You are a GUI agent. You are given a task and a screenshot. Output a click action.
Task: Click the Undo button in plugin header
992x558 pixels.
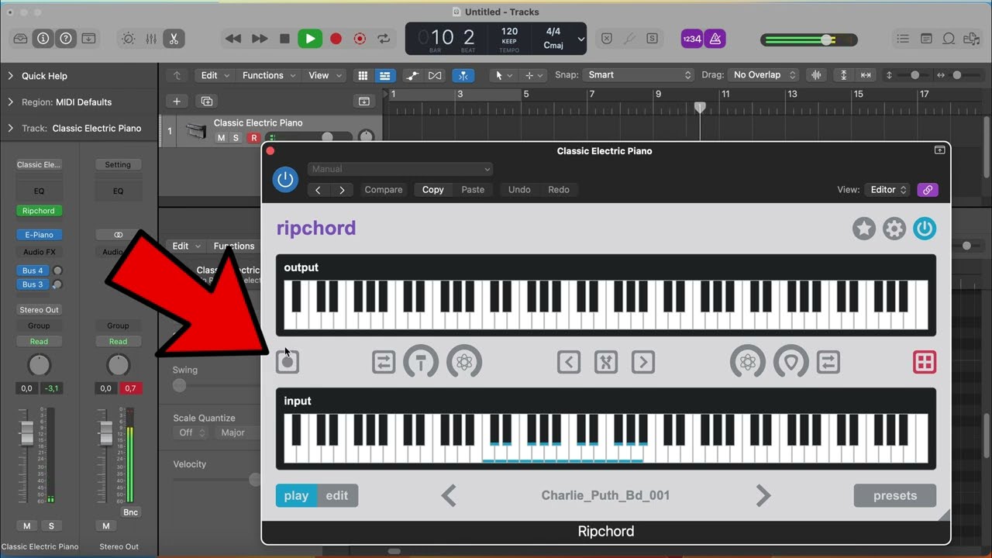(519, 190)
